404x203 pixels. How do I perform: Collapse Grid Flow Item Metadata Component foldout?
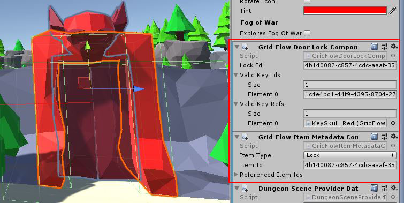coord(237,137)
